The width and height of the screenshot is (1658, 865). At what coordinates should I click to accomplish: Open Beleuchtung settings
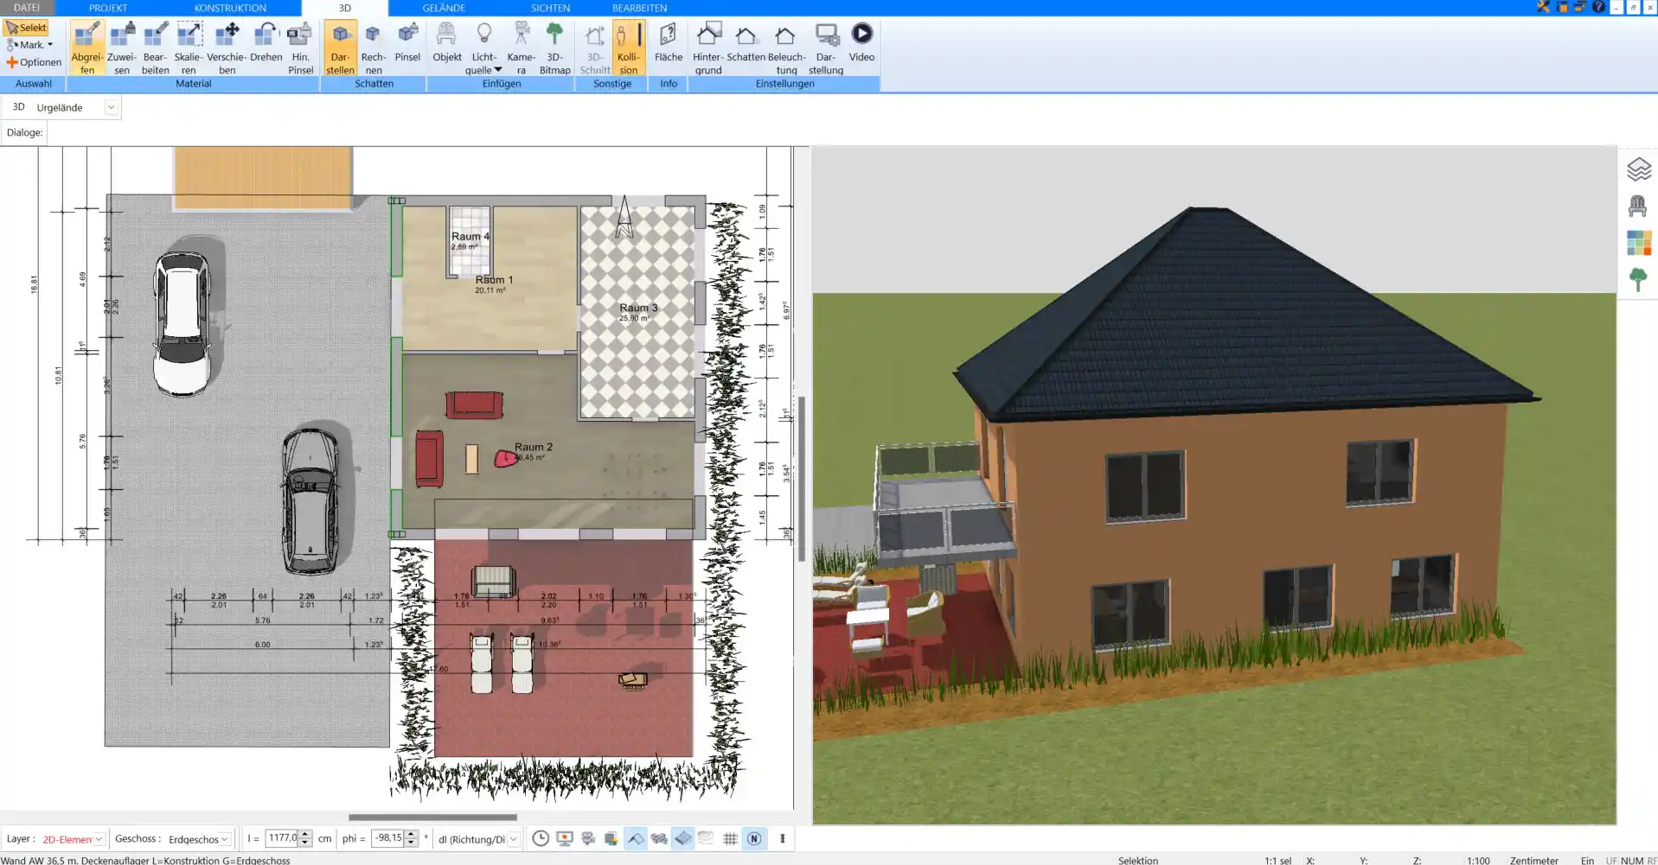786,48
